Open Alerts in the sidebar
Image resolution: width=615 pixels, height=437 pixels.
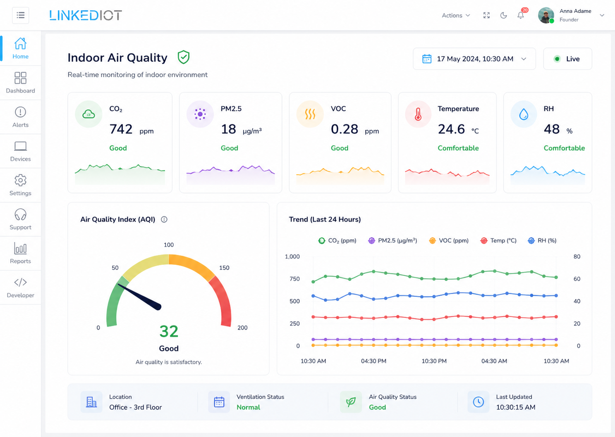point(20,117)
